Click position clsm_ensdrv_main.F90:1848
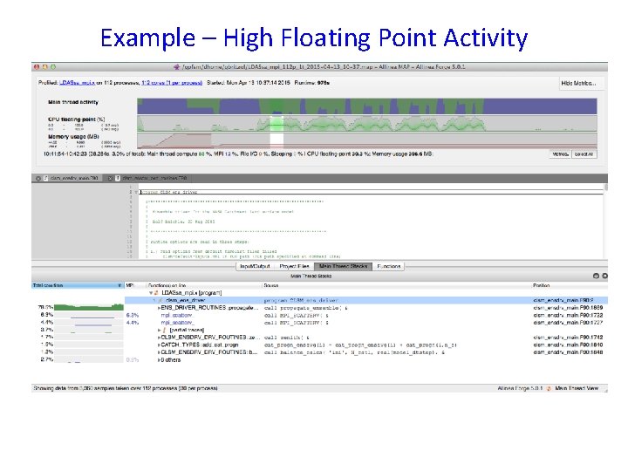 coord(568,352)
